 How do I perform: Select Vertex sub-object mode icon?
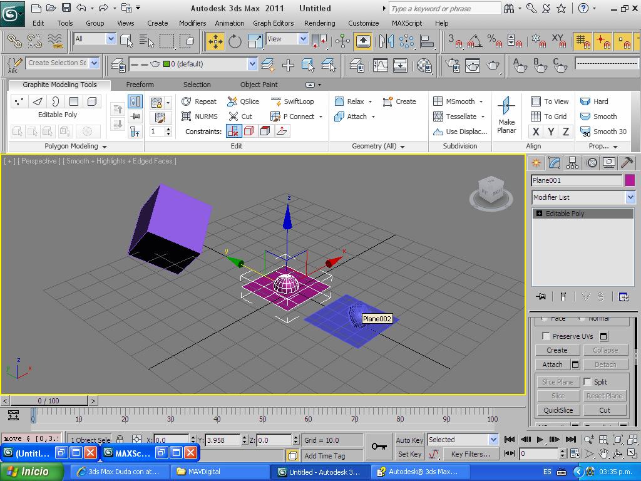click(19, 101)
